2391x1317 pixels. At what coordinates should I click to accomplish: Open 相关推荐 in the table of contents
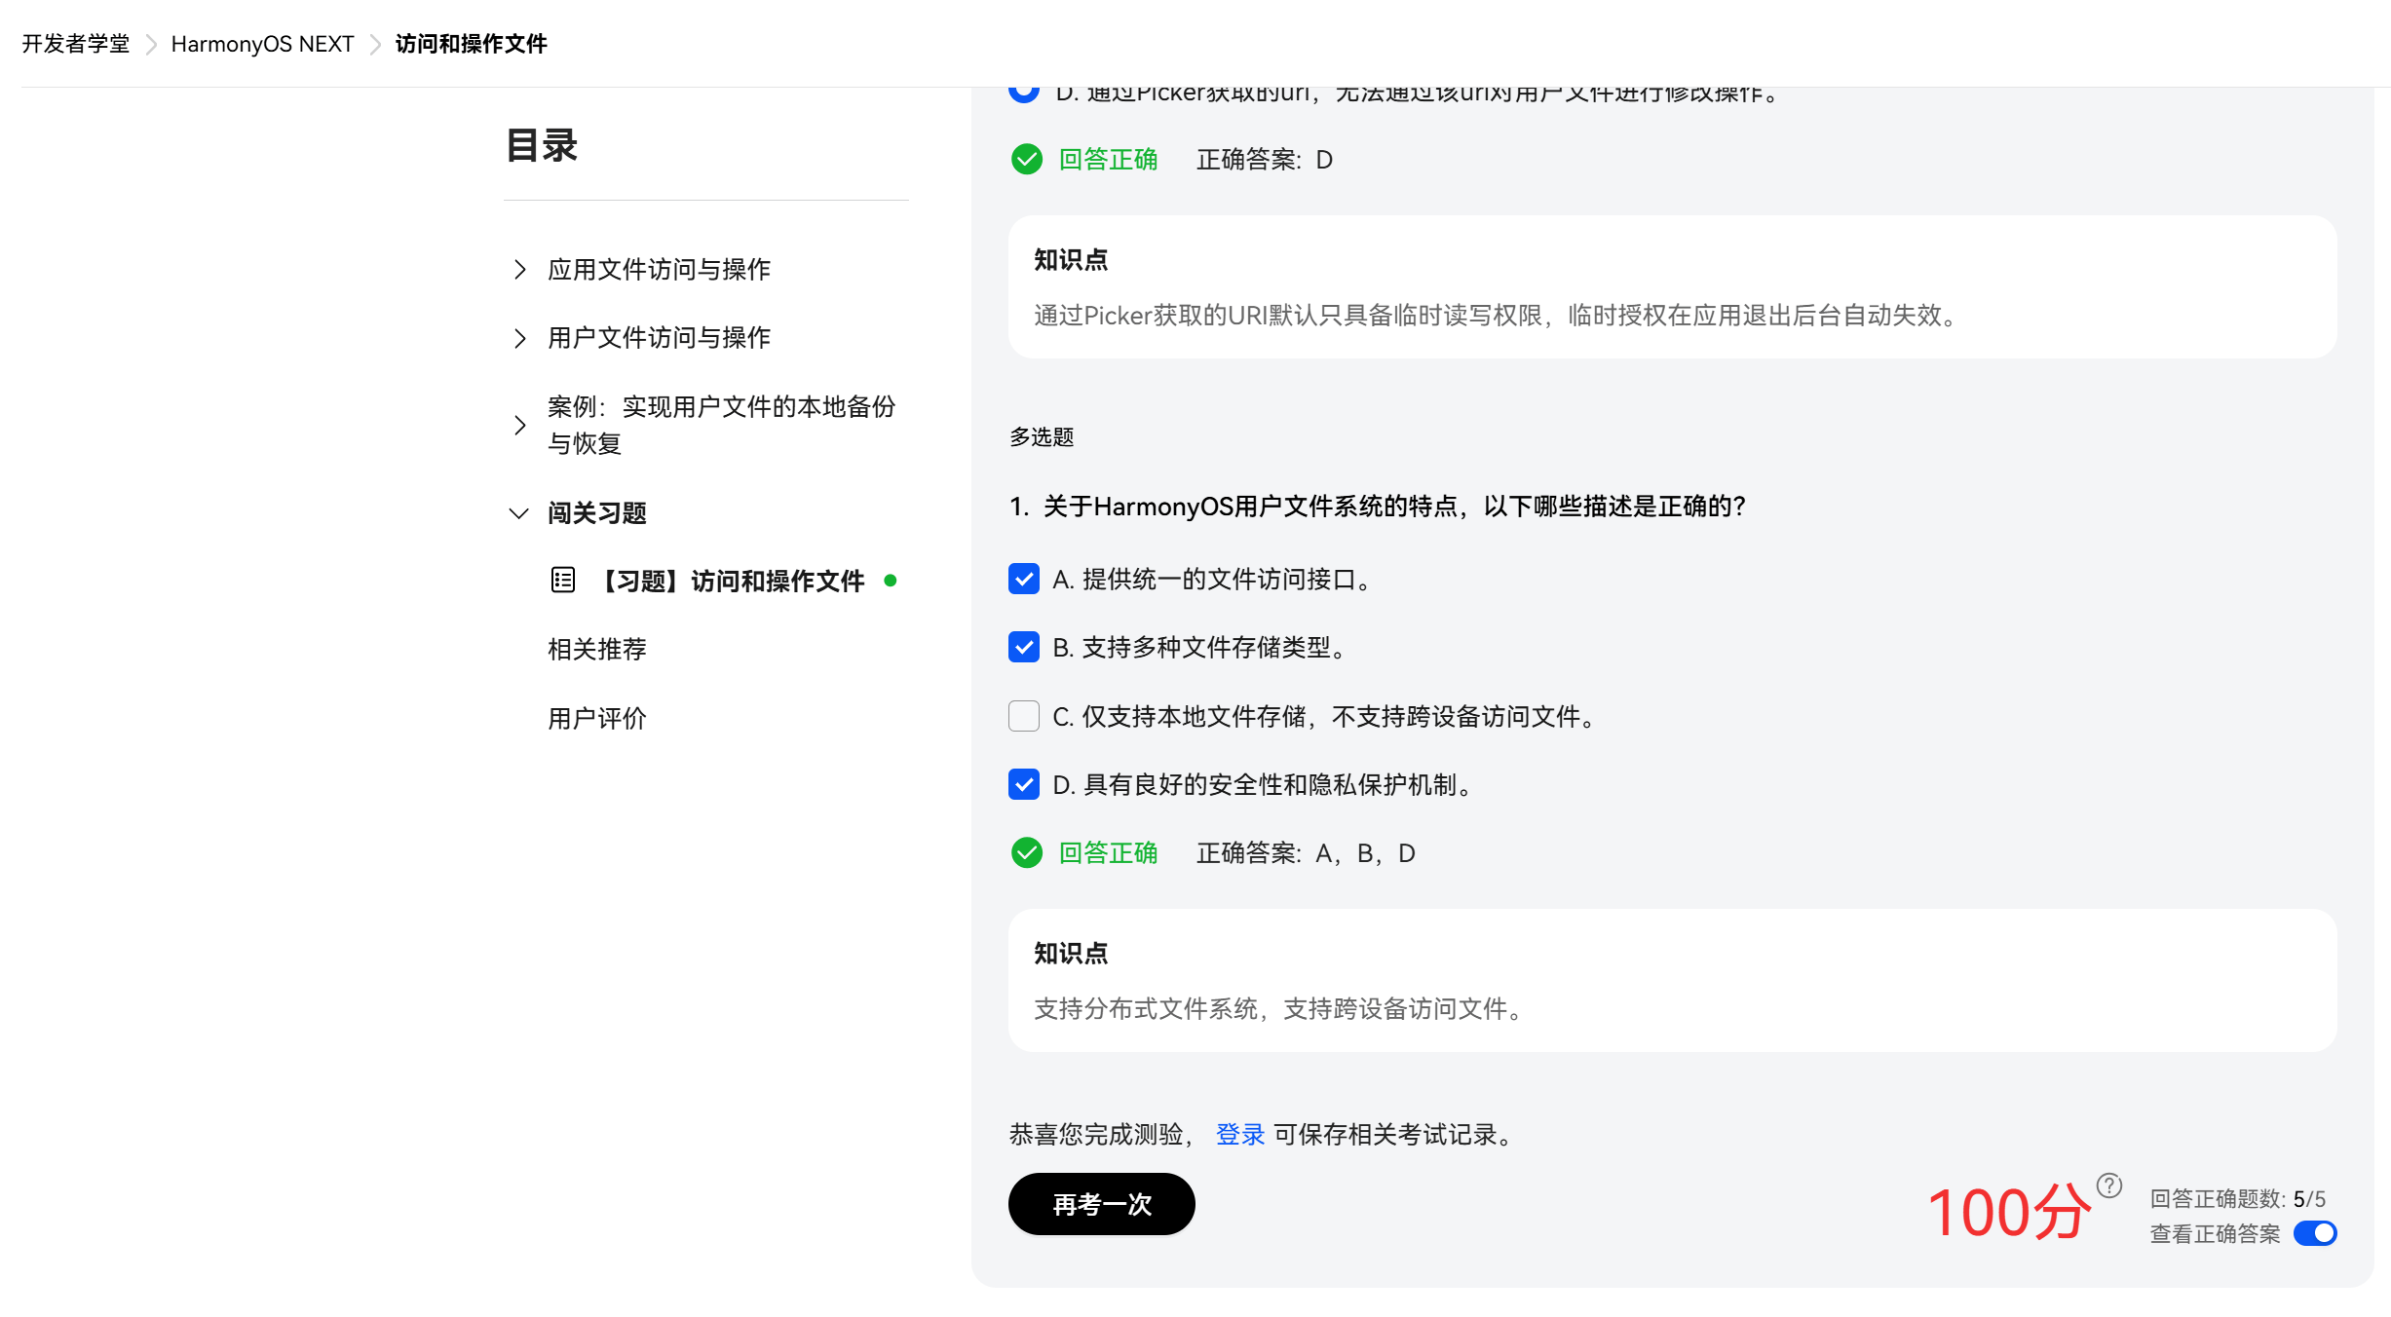(x=596, y=650)
